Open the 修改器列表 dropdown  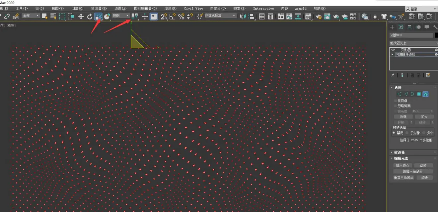pos(413,43)
